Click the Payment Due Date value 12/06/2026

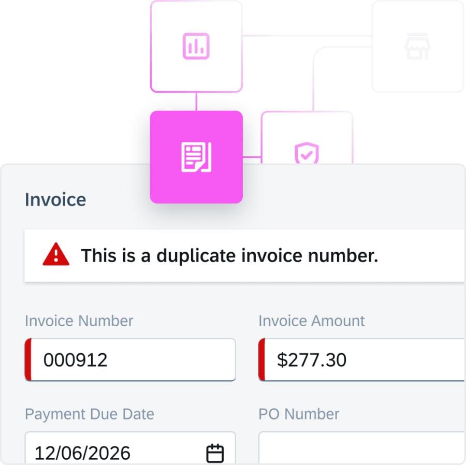coord(83,453)
